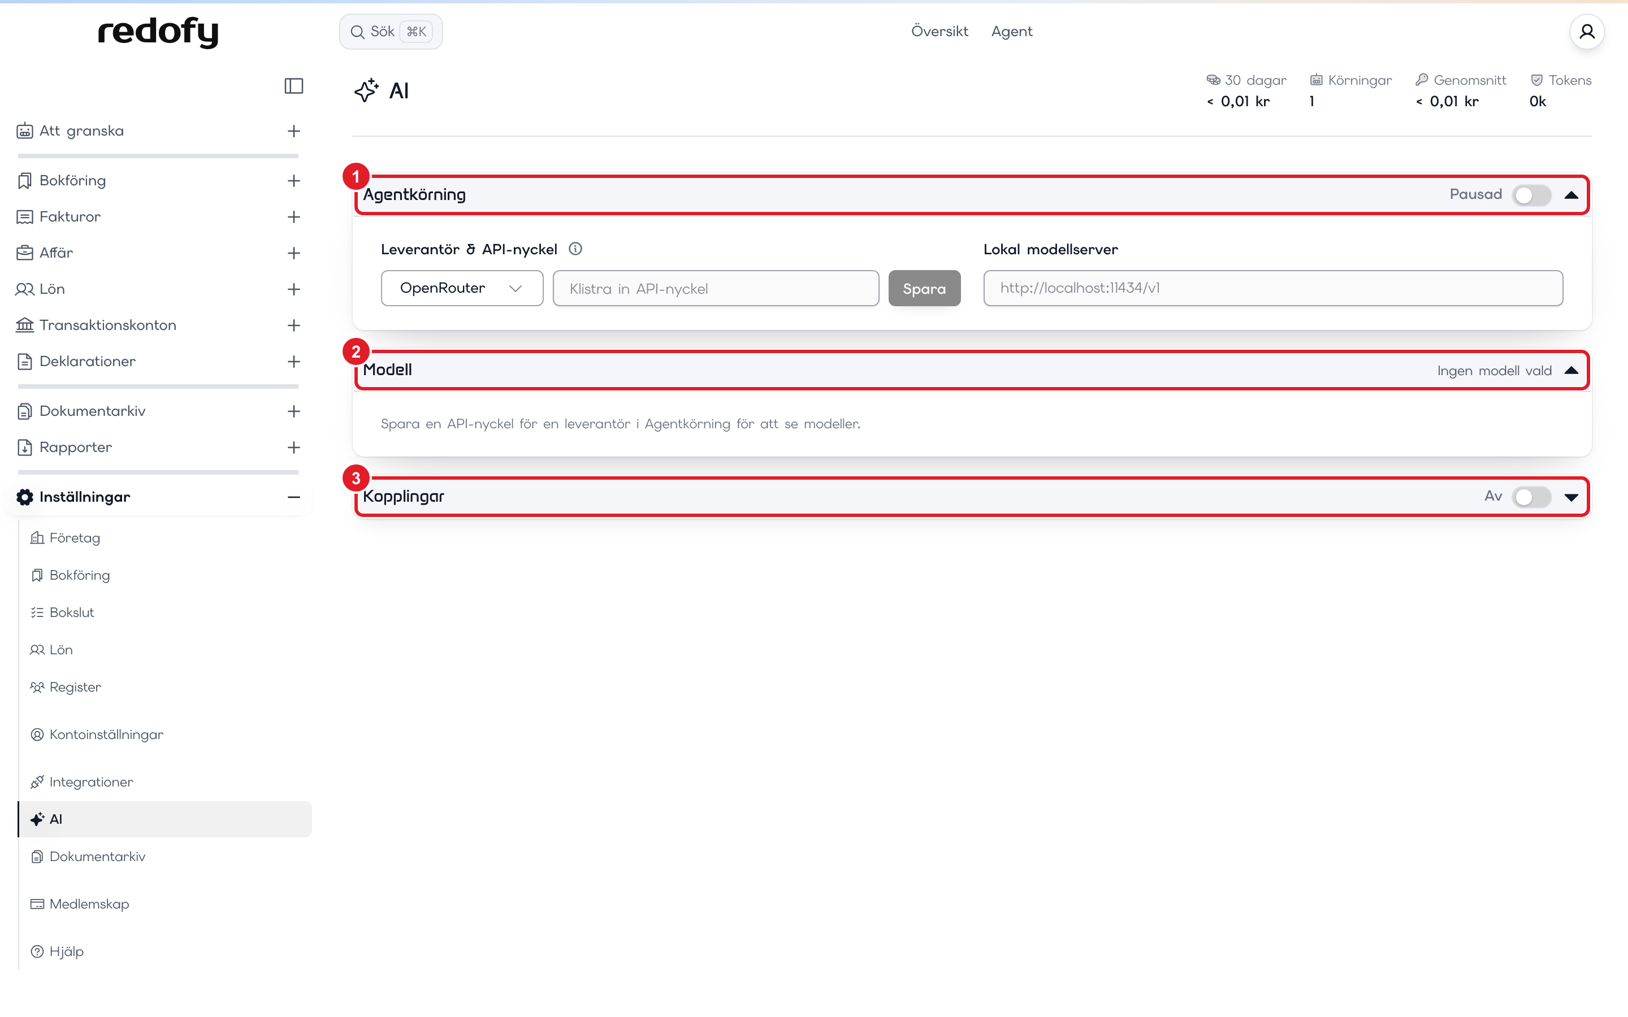Image resolution: width=1628 pixels, height=1017 pixels.
Task: Open the user profile icon
Action: pyautogui.click(x=1587, y=32)
